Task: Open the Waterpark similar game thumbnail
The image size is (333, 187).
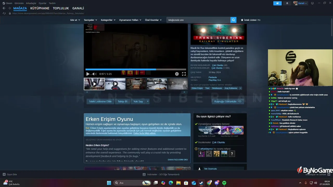Action: pos(232,130)
